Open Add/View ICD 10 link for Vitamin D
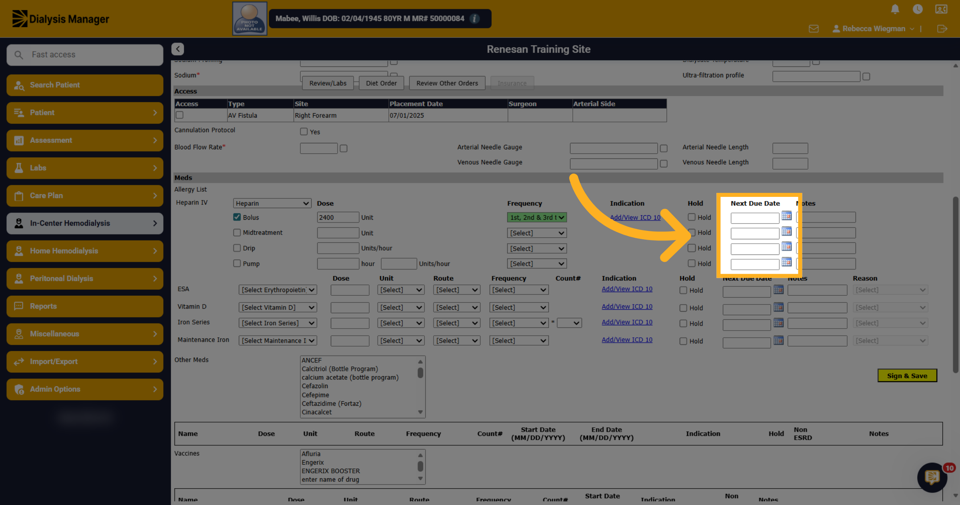 (x=627, y=307)
